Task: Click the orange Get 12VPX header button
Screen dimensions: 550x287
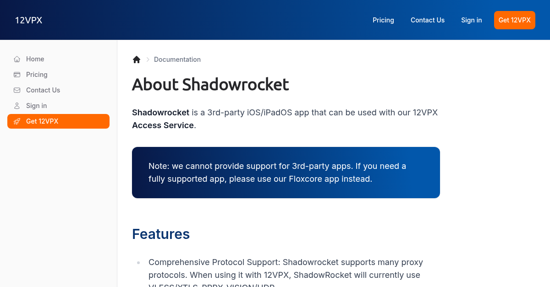Action: [514, 20]
